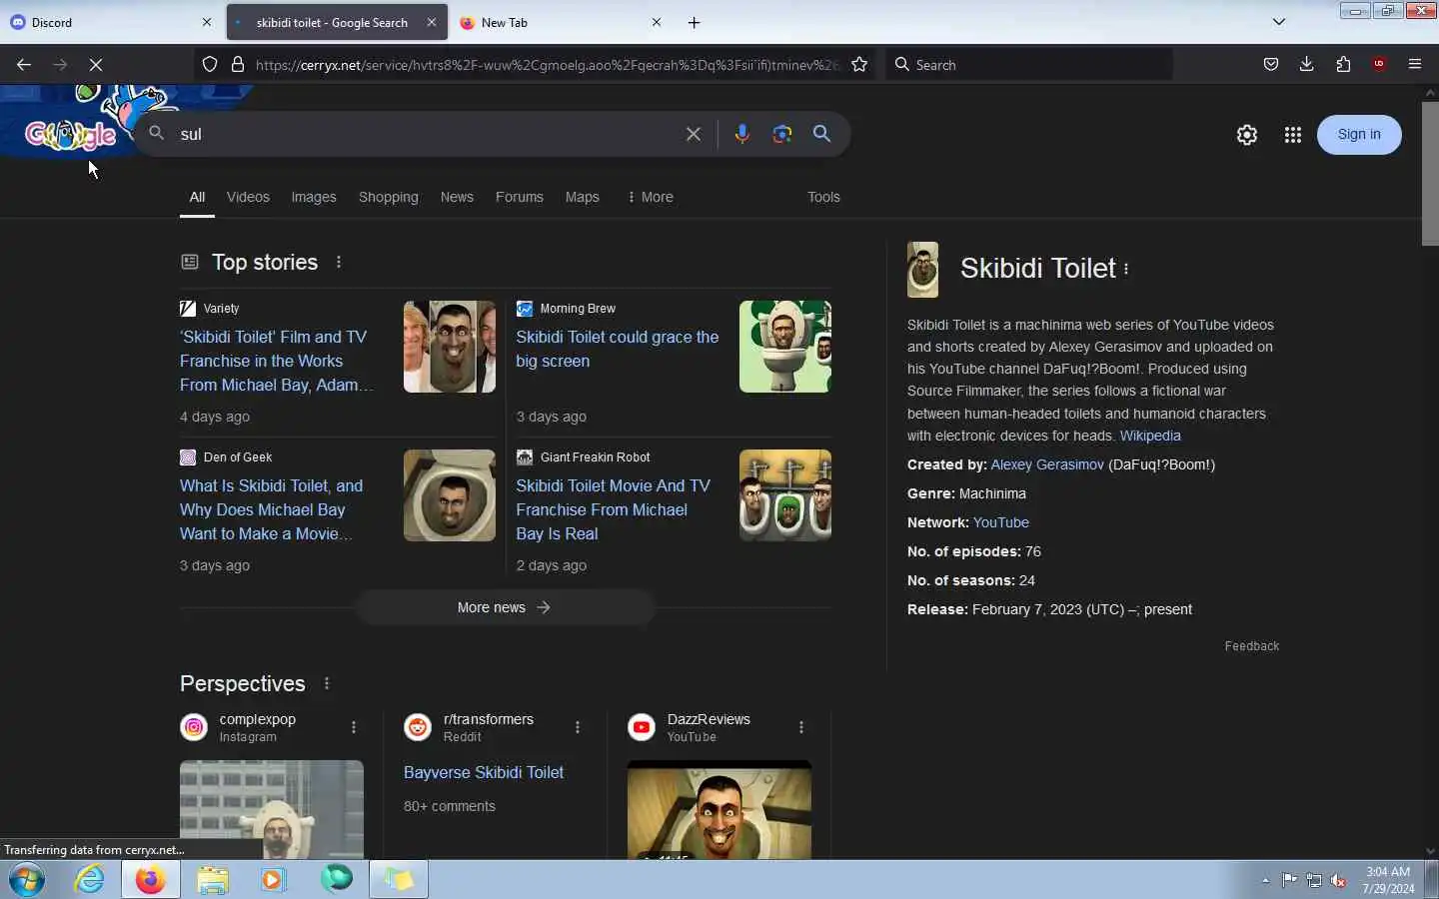1439x899 pixels.
Task: Clear the Google search box text
Action: tap(694, 134)
